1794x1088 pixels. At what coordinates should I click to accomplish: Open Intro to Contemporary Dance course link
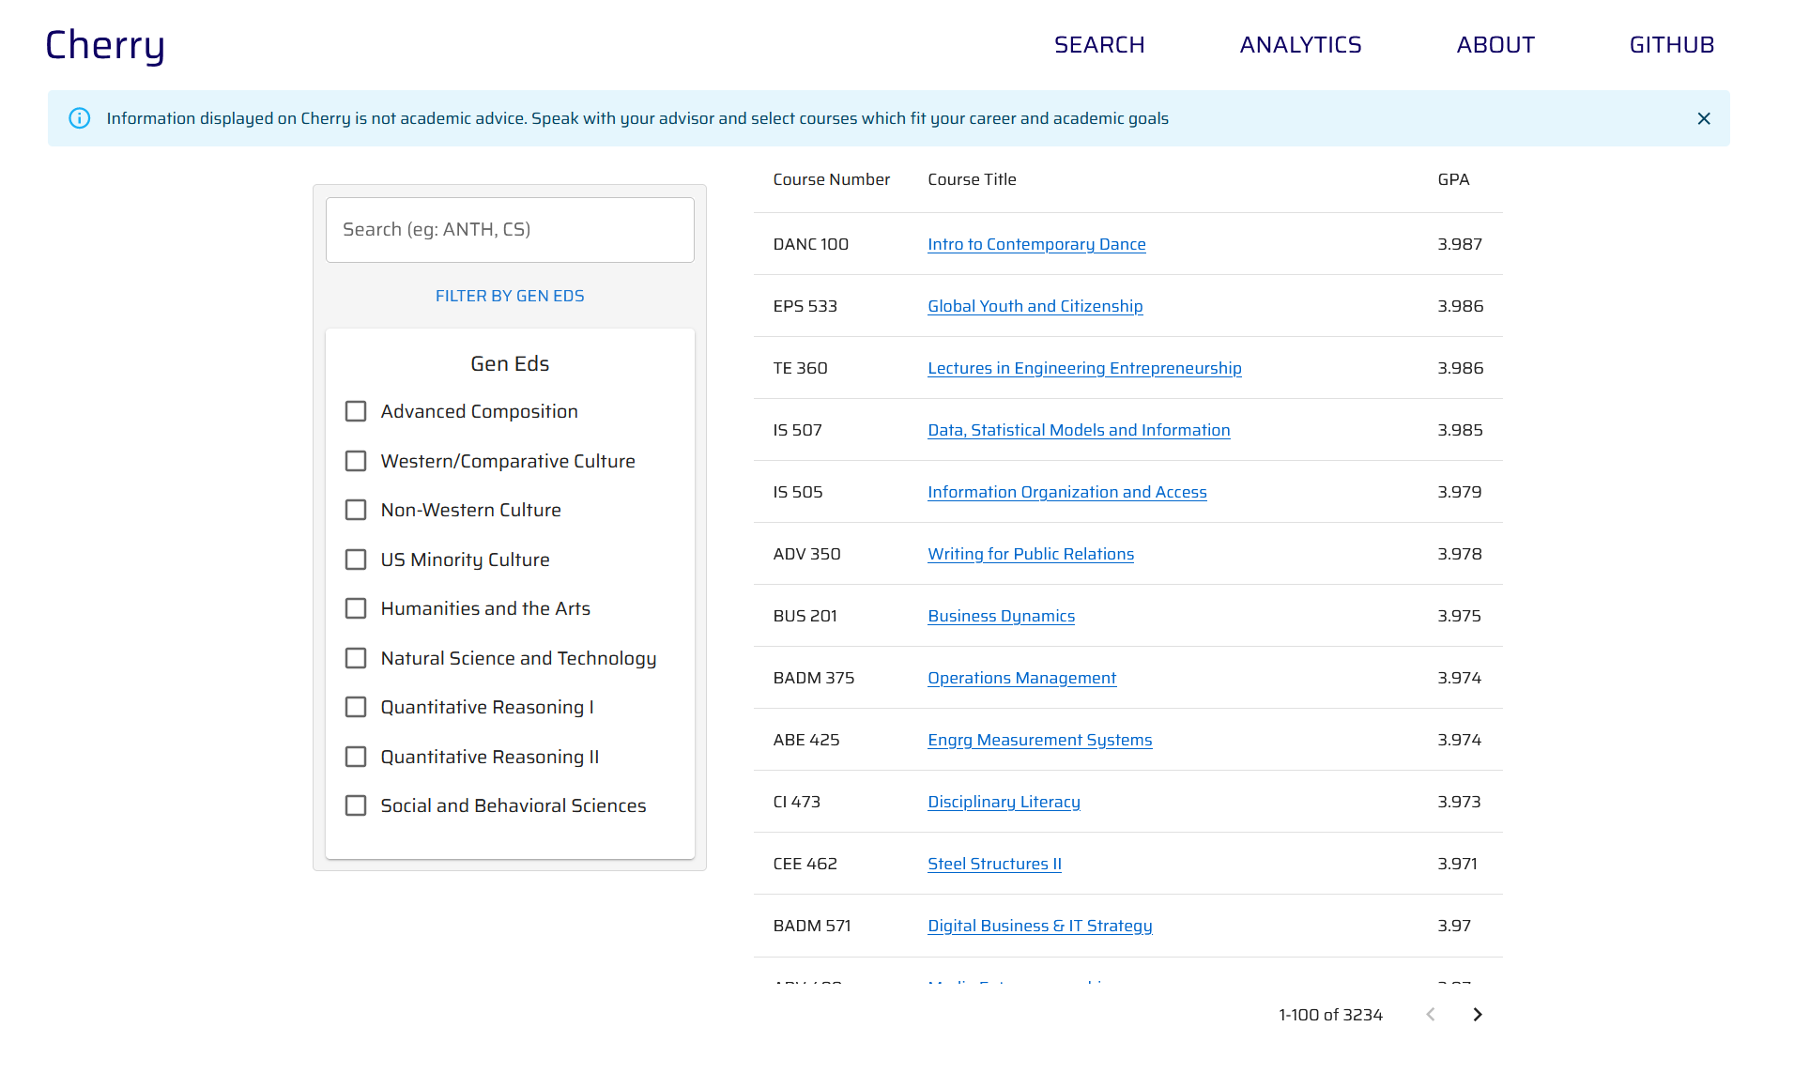pos(1035,244)
